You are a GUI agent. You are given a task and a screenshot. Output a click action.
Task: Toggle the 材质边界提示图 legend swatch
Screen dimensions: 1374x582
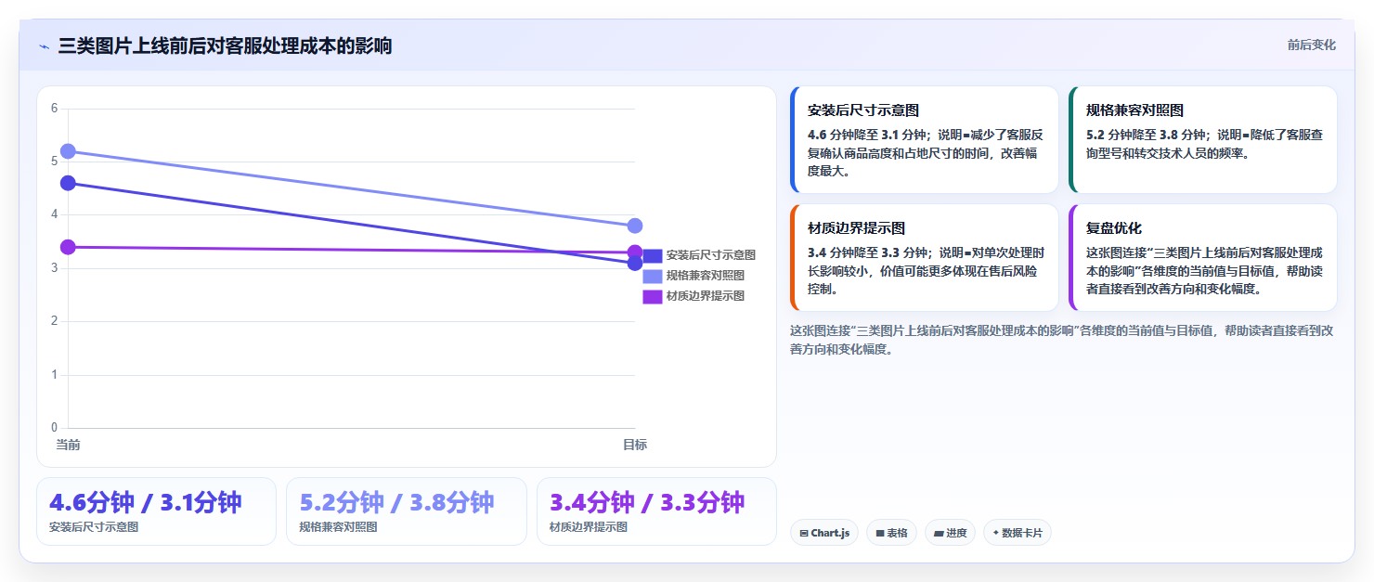(x=653, y=296)
